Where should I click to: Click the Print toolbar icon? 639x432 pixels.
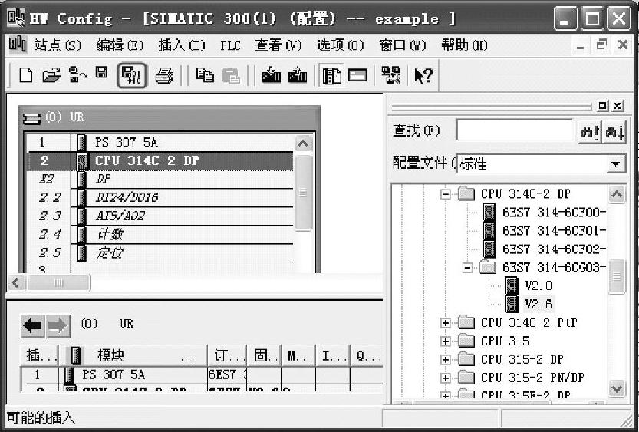[x=164, y=76]
